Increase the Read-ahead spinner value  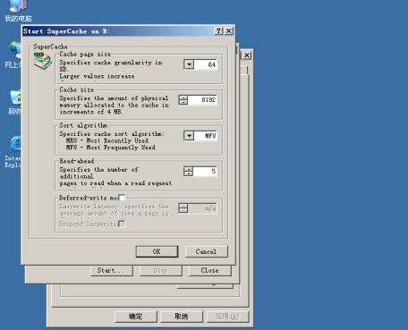click(189, 169)
